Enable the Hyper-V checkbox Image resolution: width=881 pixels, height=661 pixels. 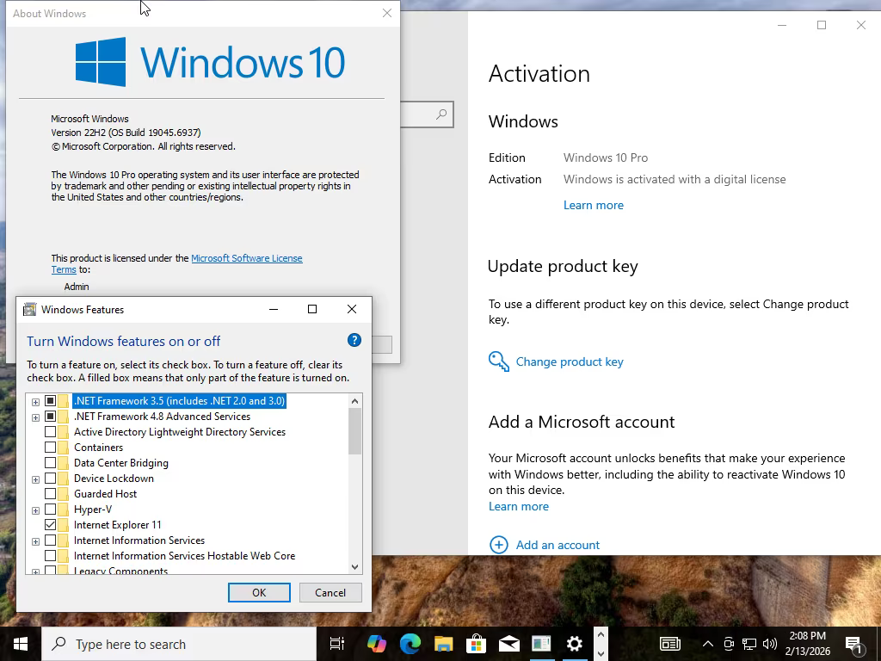point(50,510)
